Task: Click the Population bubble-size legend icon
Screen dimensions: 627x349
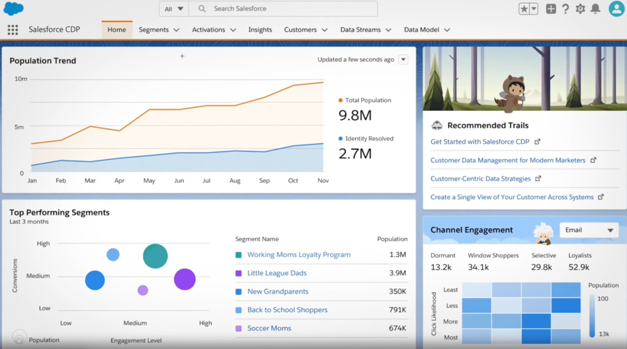Action: pos(19,338)
